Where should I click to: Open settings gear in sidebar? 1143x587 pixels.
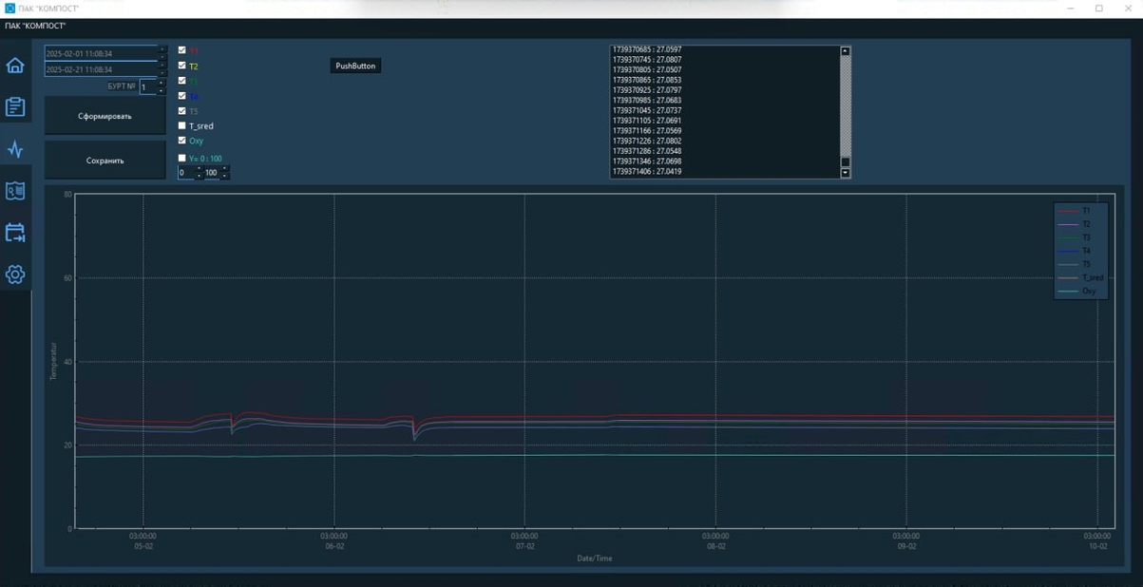[x=15, y=275]
